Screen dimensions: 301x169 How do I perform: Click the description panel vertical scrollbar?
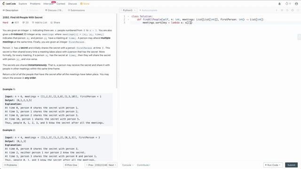tap(117, 51)
